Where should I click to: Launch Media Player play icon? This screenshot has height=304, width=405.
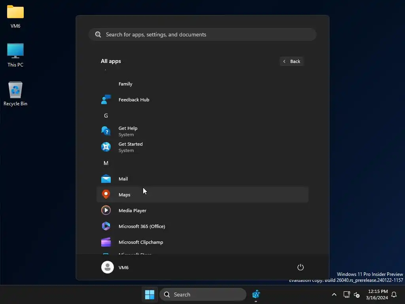click(106, 211)
